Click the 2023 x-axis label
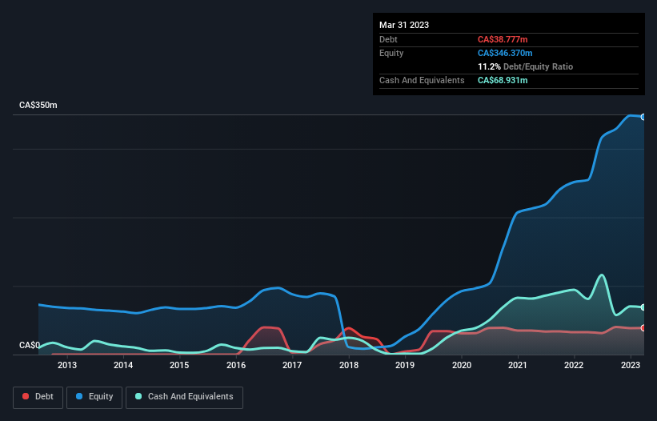This screenshot has width=657, height=421. click(630, 365)
